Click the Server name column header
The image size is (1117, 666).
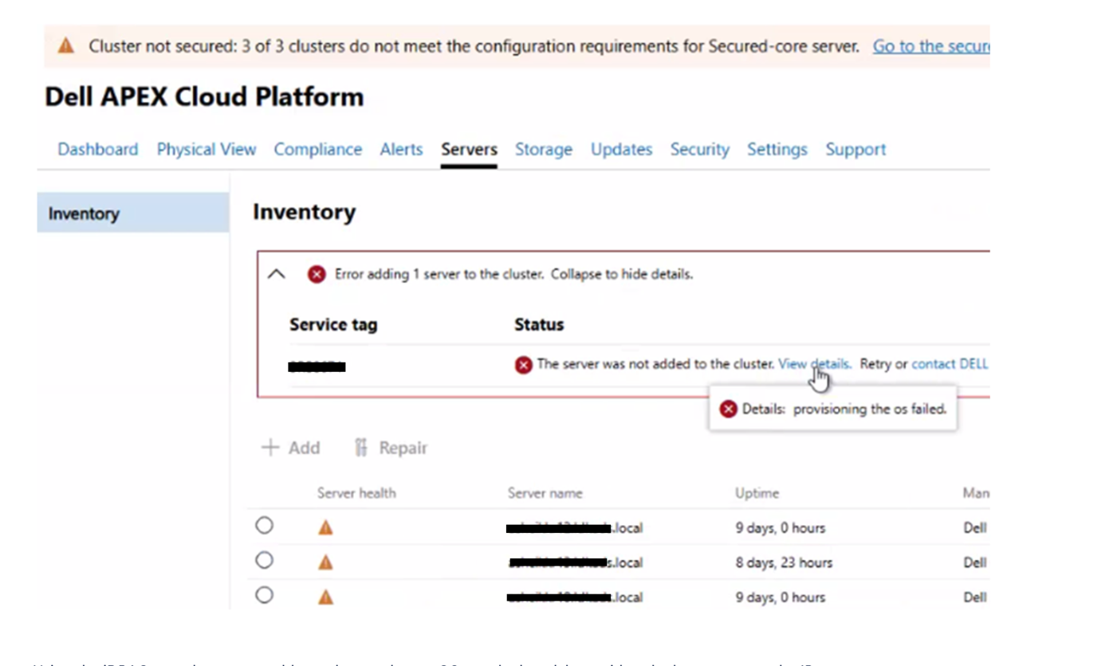click(545, 493)
